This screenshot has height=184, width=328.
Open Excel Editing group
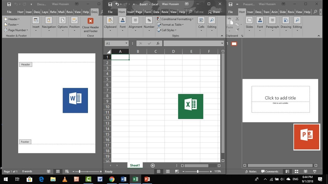pos(212,24)
